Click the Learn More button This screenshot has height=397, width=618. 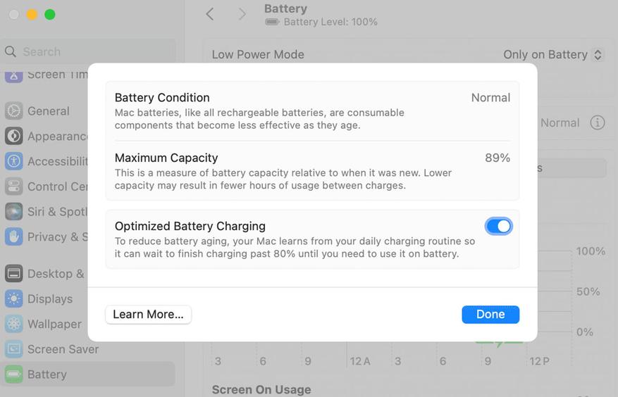148,315
